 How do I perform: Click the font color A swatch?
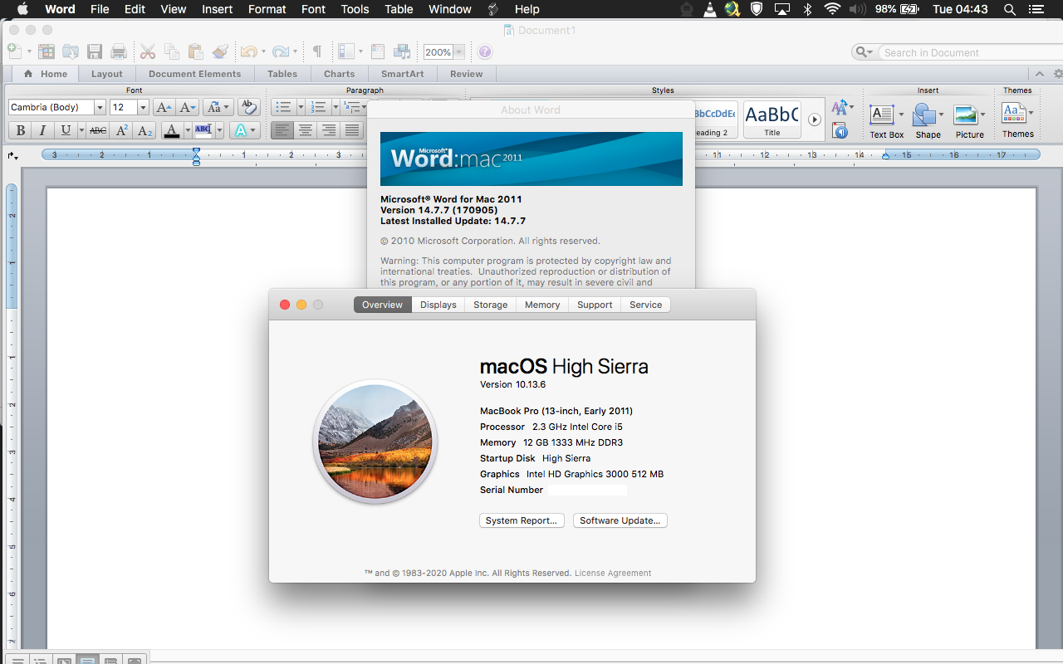click(x=172, y=130)
